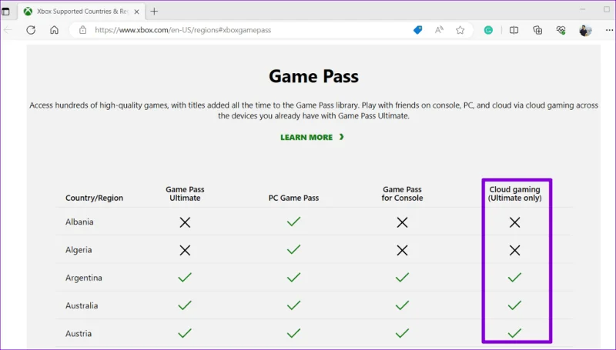
Task: Click Argentina's PC Game Pass checkmark
Action: pyautogui.click(x=293, y=278)
